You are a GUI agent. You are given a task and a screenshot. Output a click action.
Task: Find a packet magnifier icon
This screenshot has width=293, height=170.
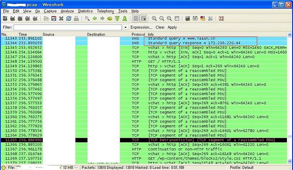click(x=87, y=18)
